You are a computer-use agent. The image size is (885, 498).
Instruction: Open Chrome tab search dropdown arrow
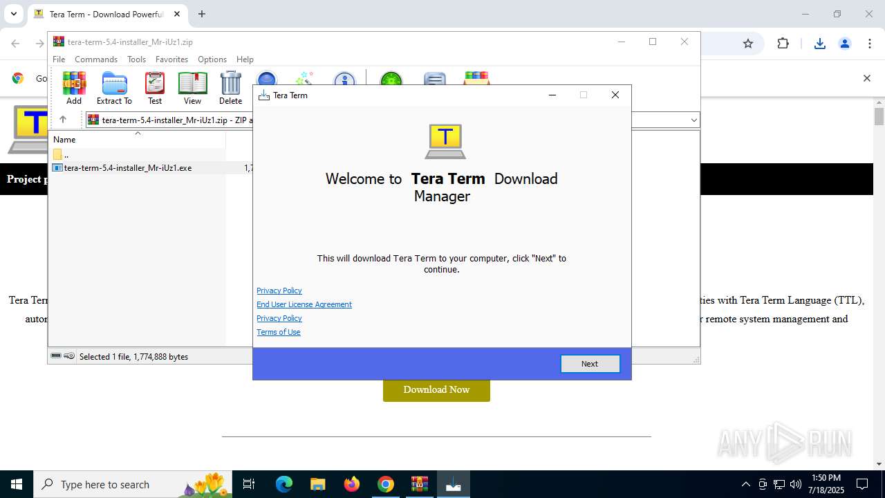click(13, 14)
